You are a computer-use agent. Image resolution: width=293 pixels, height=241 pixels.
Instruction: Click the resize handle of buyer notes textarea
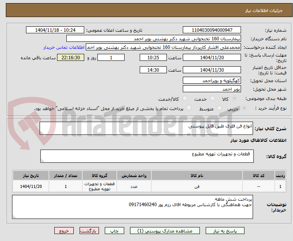pos(14,217)
